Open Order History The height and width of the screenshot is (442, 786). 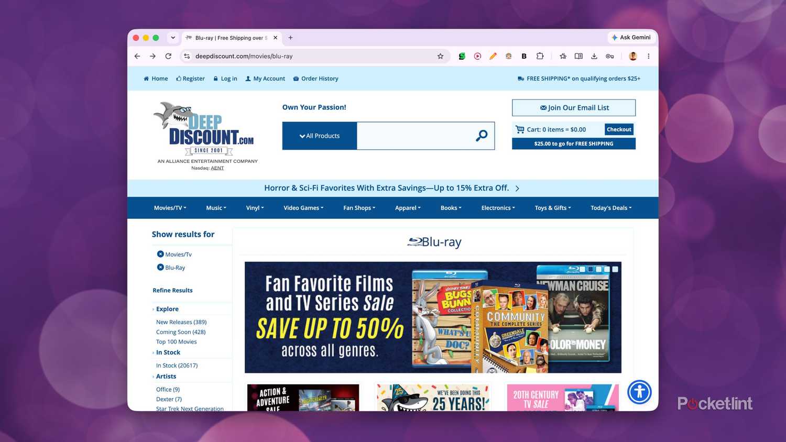315,79
